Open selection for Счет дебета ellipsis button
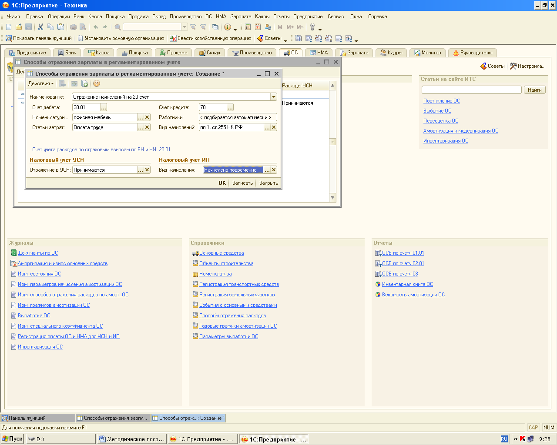The image size is (557, 445). 104,107
